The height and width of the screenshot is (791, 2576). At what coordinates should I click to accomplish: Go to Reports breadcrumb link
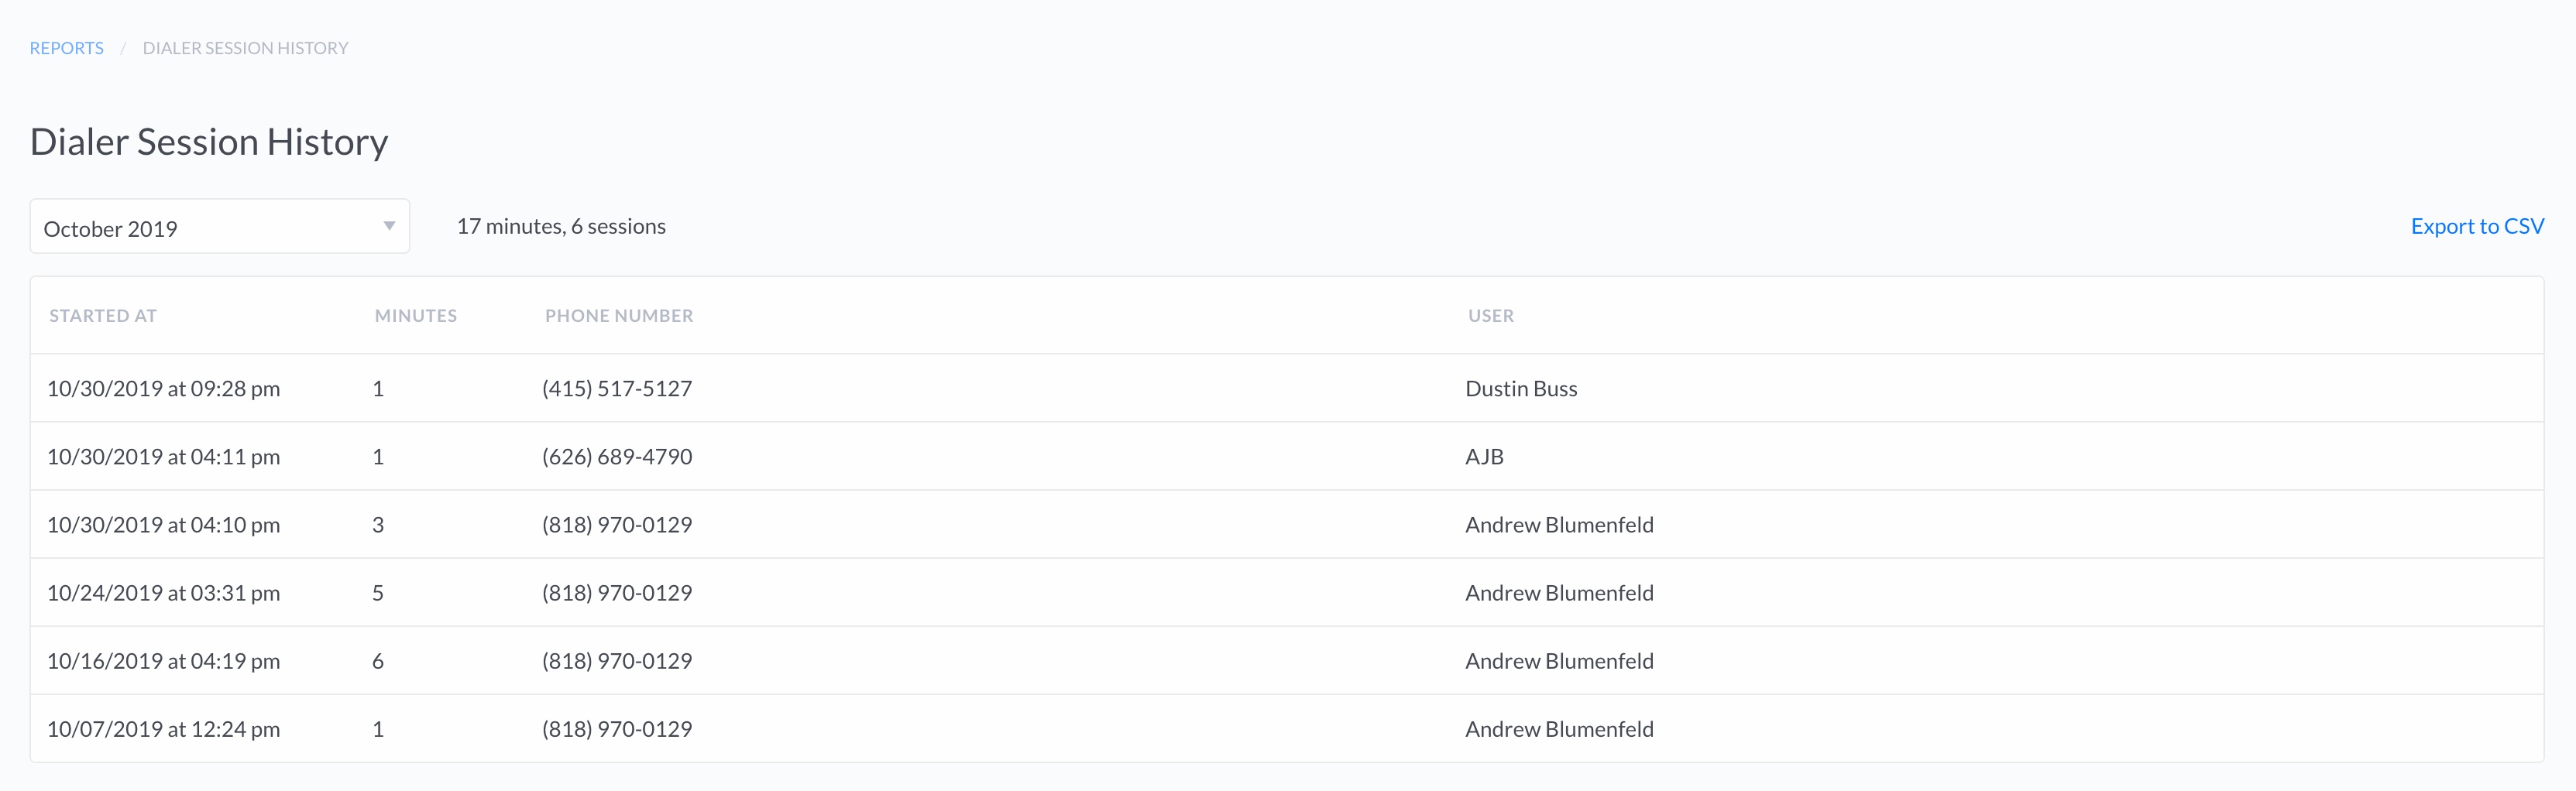click(x=66, y=48)
